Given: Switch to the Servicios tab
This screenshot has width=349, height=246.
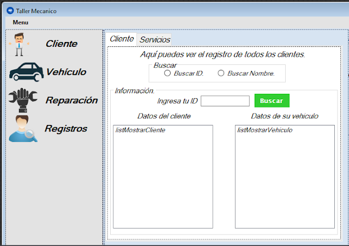Looking at the screenshot, I should [x=155, y=40].
